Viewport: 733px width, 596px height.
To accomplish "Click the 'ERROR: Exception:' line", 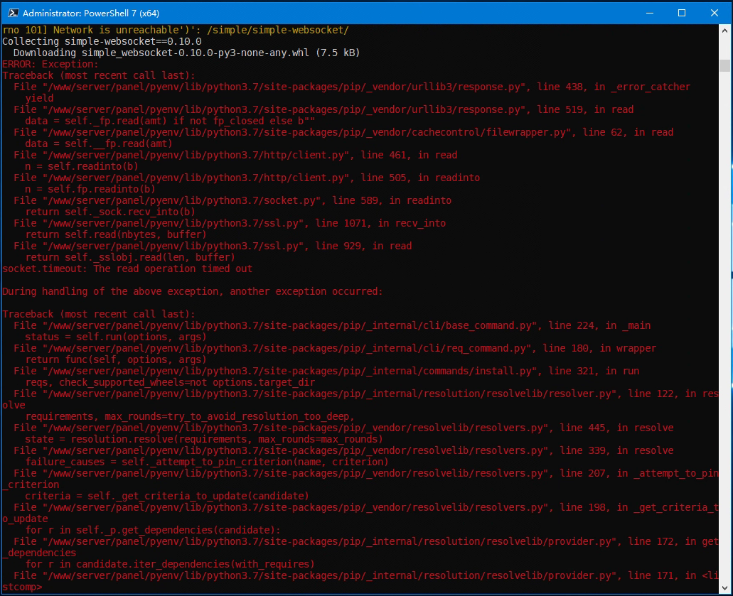I will coord(50,64).
